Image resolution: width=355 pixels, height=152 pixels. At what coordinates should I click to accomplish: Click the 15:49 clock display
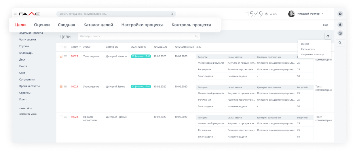click(x=255, y=14)
